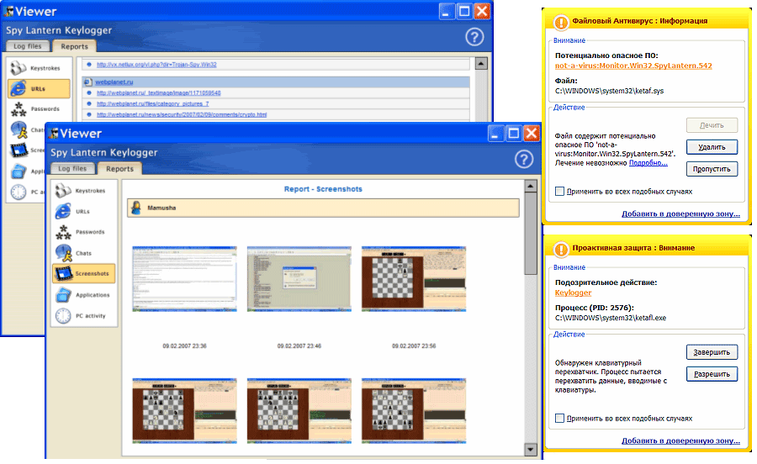Open Passwords in the back Viewer window
The width and height of the screenshot is (757, 464).
40,109
